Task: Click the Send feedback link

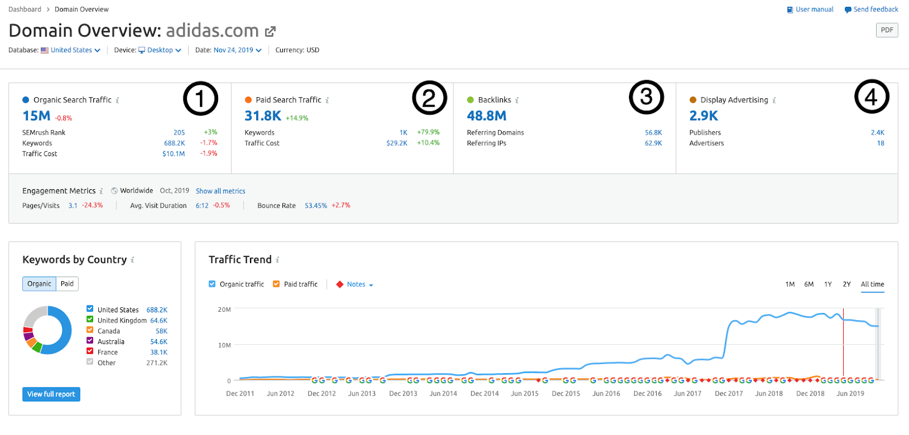Action: 872,10
